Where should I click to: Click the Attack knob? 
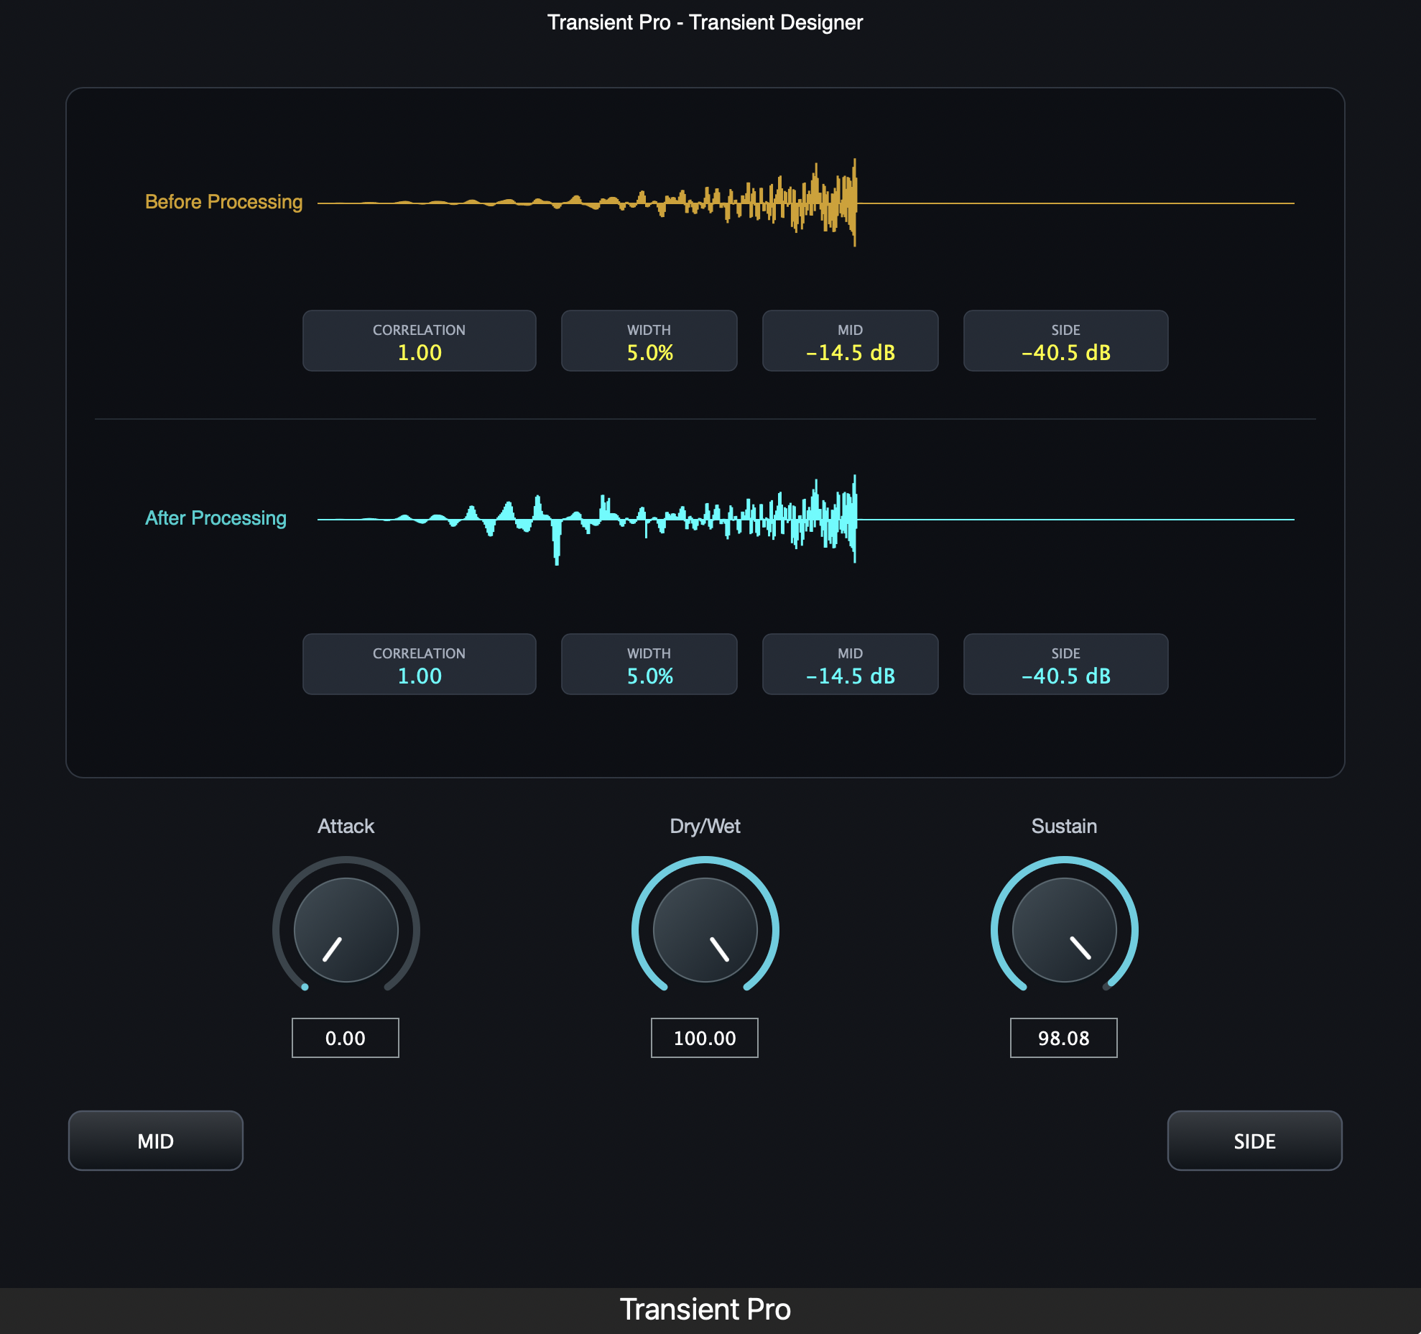tap(346, 929)
